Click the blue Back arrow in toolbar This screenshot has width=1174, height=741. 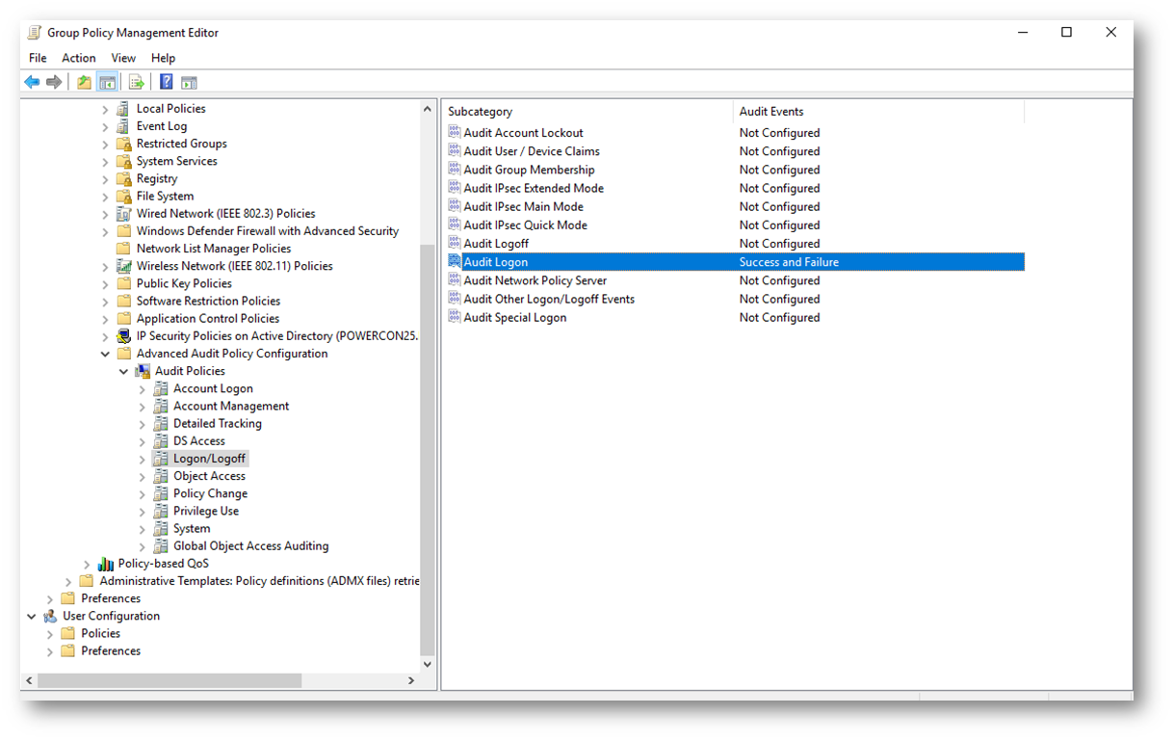point(32,83)
